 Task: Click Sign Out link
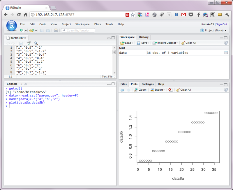[222, 24]
